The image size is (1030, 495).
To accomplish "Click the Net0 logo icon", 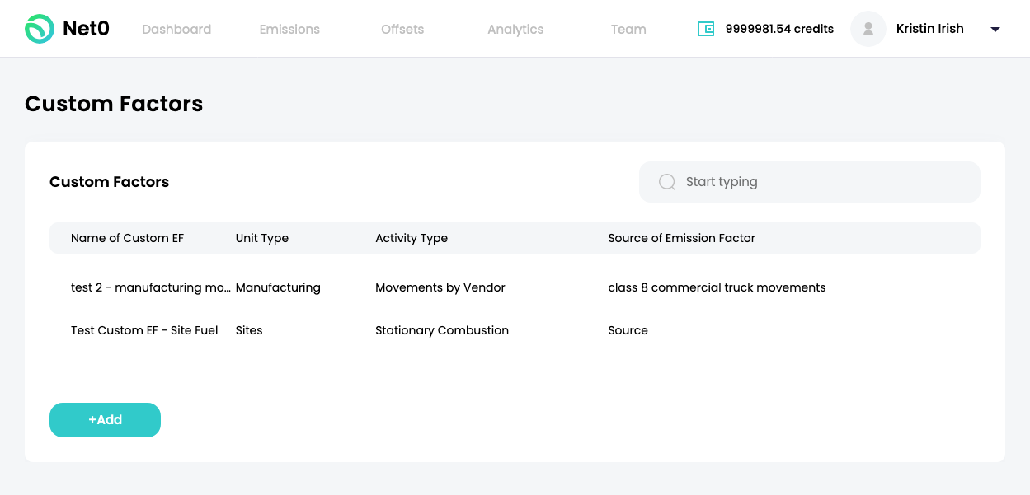I will [39, 29].
